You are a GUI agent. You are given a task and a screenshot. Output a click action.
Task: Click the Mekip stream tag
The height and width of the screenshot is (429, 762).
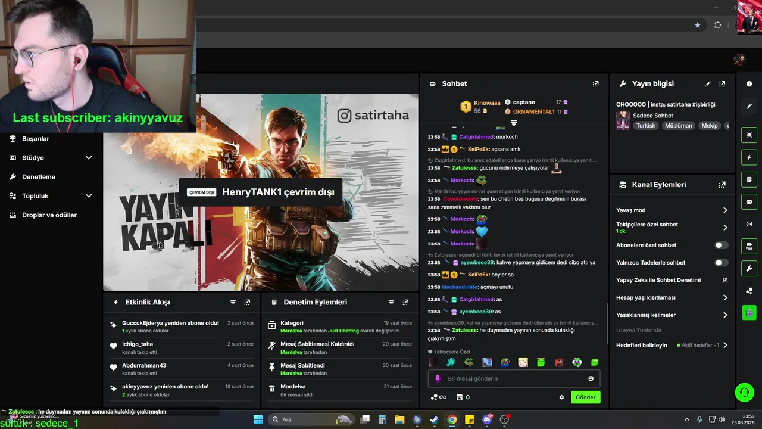709,126
